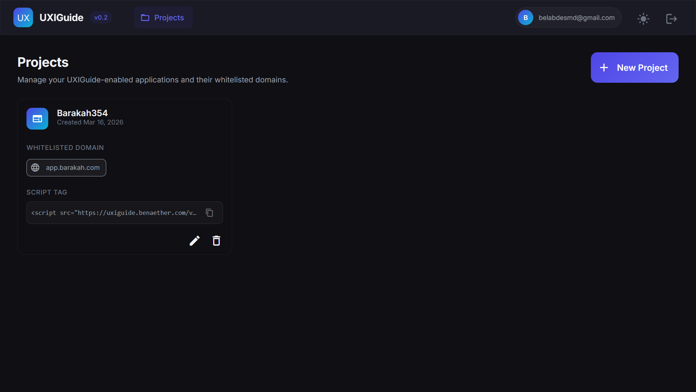Image resolution: width=696 pixels, height=392 pixels.
Task: Click the globe icon in domain chip
Action: pyautogui.click(x=35, y=168)
